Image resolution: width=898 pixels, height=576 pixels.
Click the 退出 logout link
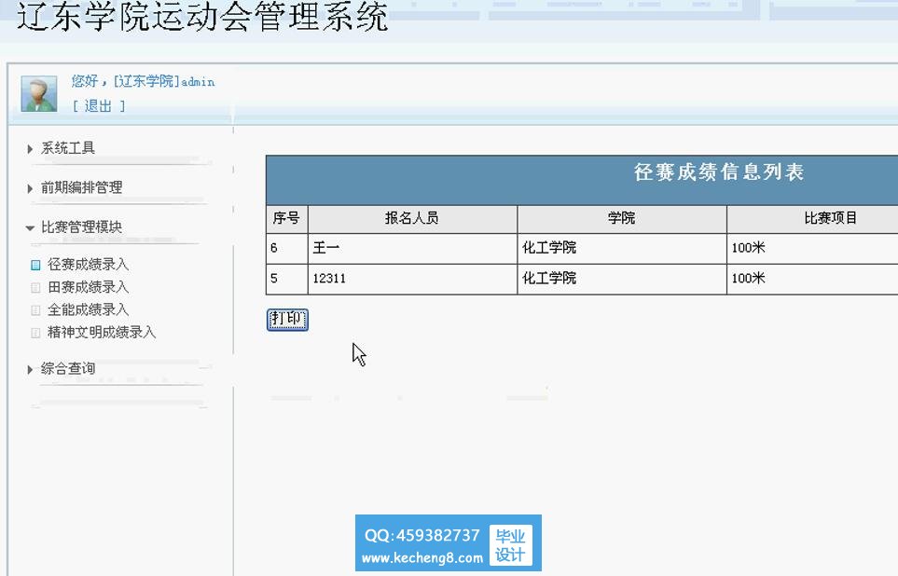[x=98, y=106]
